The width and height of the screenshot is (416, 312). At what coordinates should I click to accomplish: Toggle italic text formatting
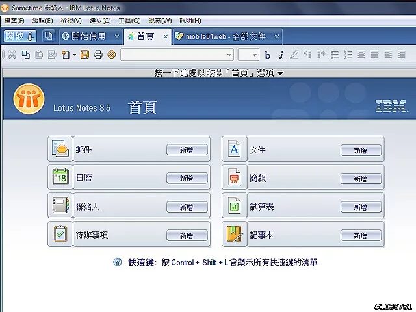click(281, 55)
